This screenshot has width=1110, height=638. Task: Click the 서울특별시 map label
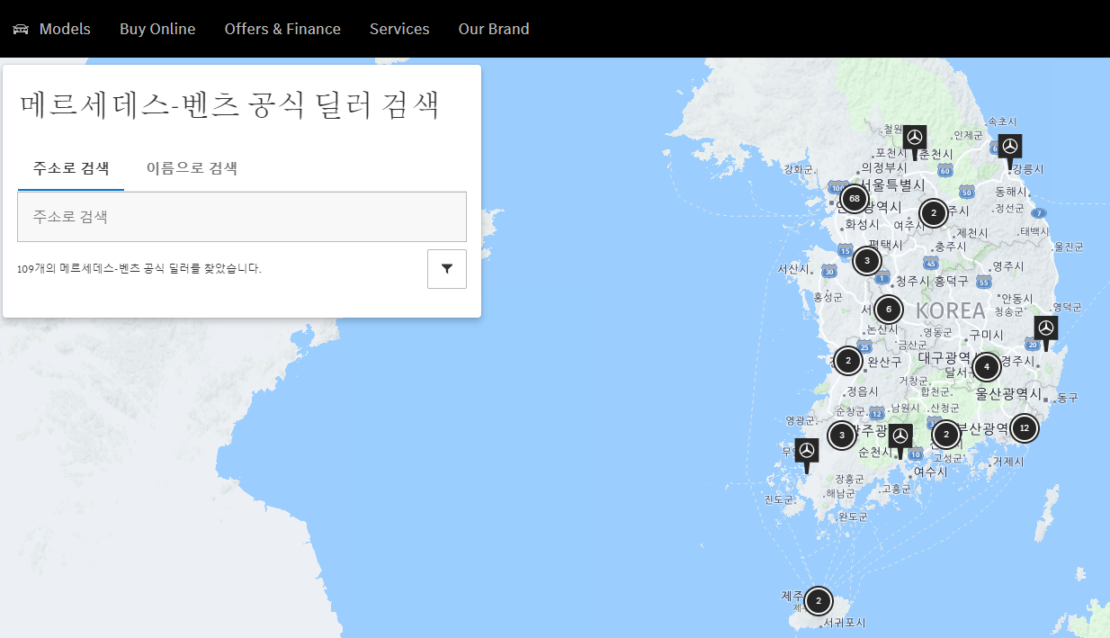point(892,184)
